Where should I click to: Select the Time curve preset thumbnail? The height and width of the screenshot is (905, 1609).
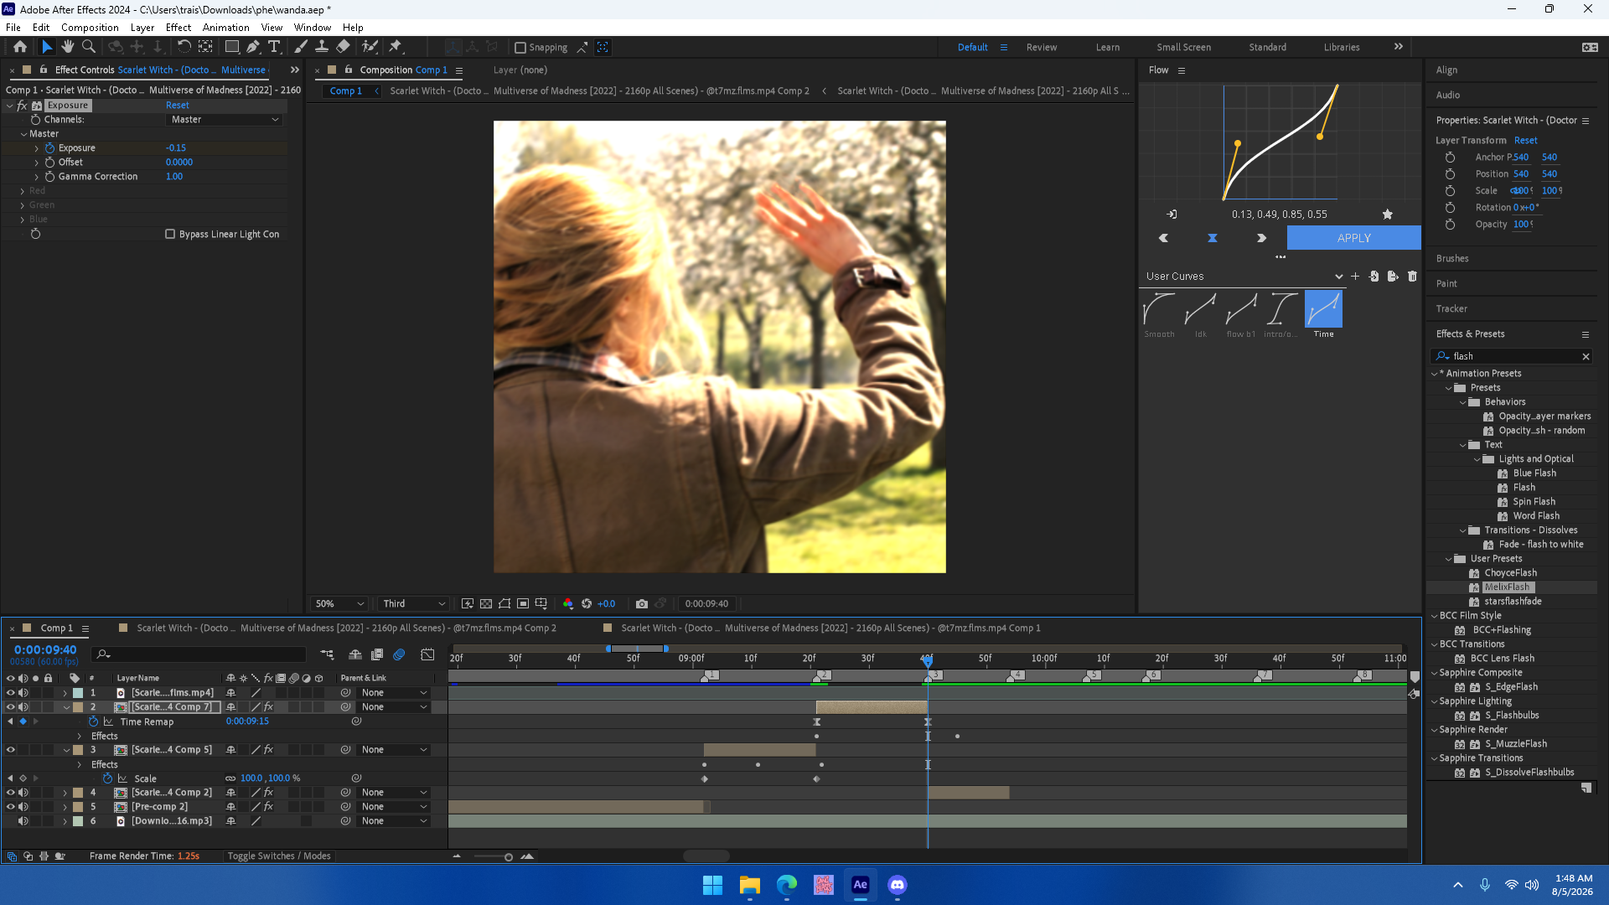[1323, 309]
